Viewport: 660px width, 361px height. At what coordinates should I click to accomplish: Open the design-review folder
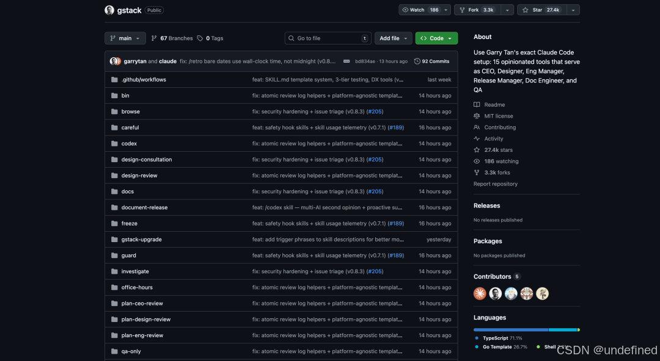[x=139, y=175]
